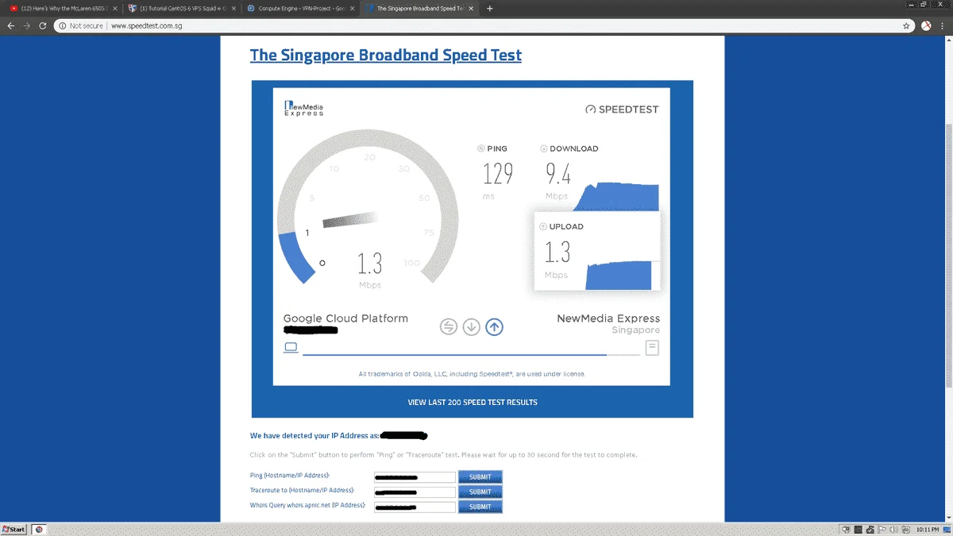Bookmark this page with the star icon
This screenshot has width=953, height=536.
click(x=906, y=25)
